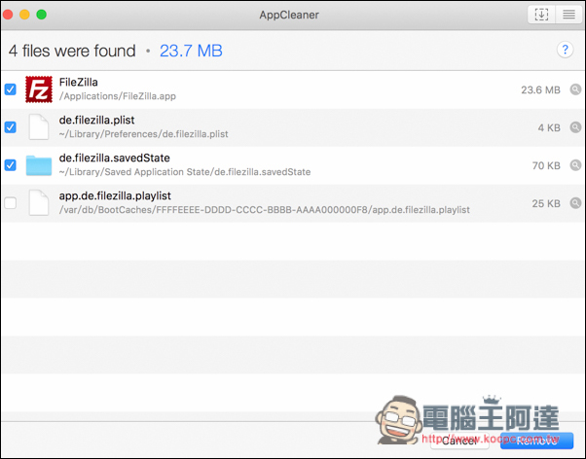Click the app.de.filezilla.playlist document icon
The image size is (586, 459).
point(39,203)
